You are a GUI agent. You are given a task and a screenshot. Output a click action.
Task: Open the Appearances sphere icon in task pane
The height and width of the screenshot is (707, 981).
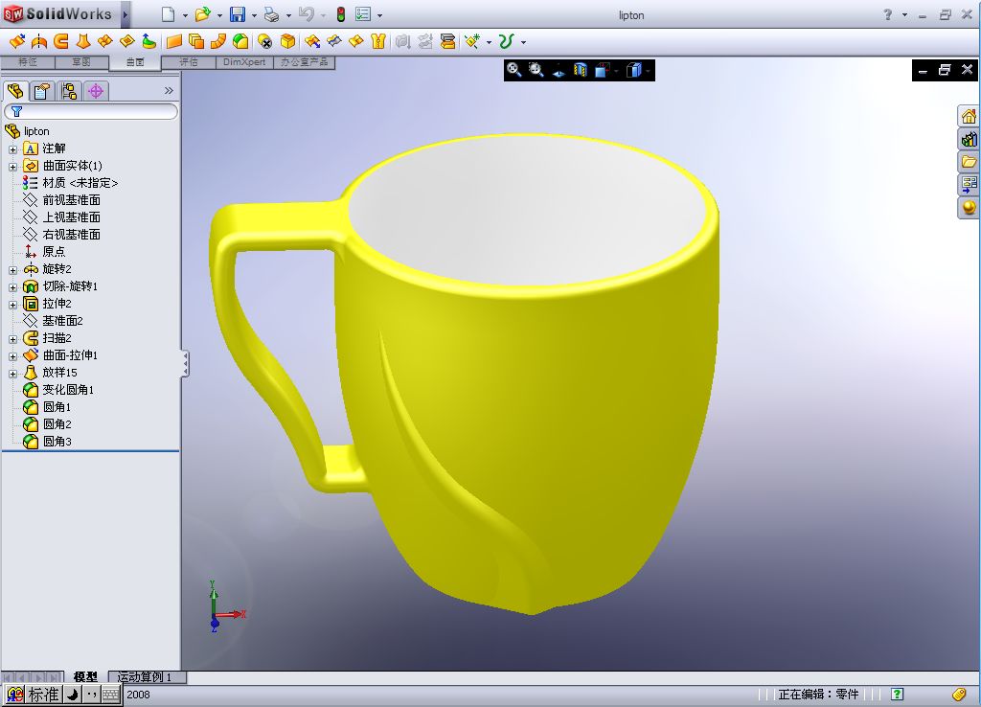(969, 207)
